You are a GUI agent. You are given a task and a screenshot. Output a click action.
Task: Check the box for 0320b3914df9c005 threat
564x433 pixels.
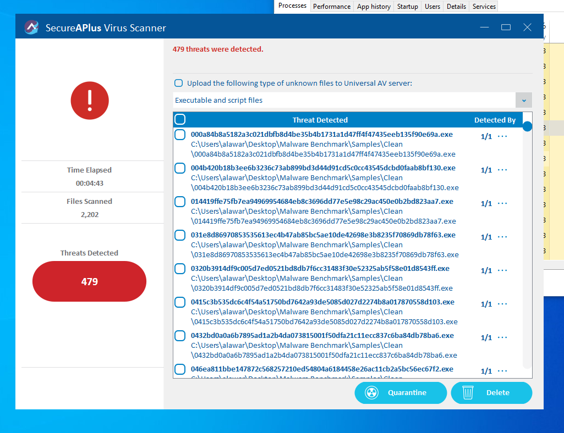(x=180, y=268)
